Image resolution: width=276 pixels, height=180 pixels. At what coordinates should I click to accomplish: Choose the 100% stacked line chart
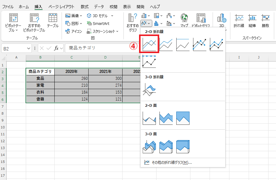[183, 45]
